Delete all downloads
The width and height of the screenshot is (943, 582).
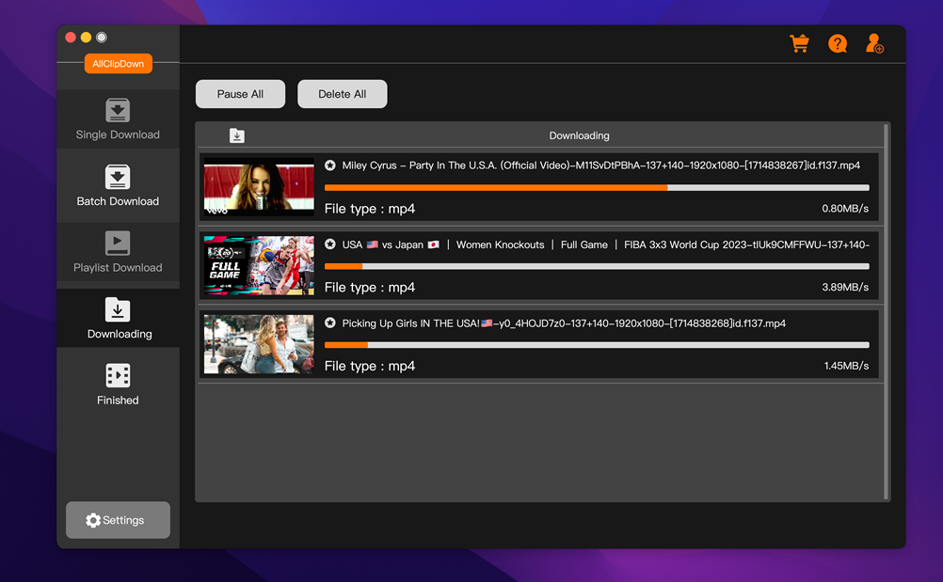click(343, 94)
